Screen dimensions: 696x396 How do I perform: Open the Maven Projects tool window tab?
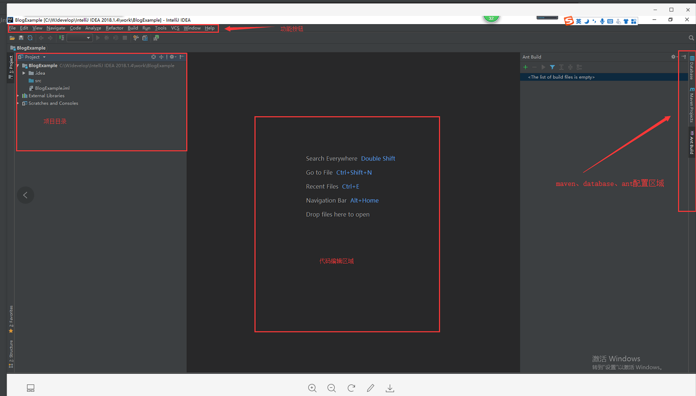(692, 105)
